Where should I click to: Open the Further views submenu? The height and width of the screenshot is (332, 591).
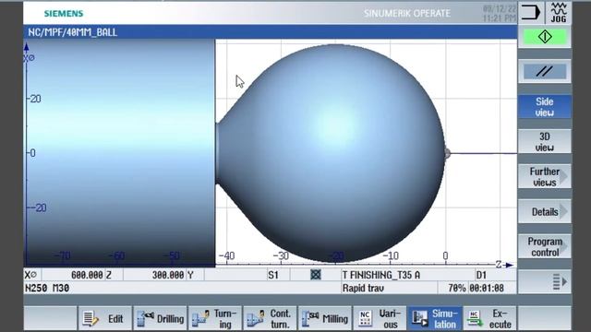[x=545, y=176]
